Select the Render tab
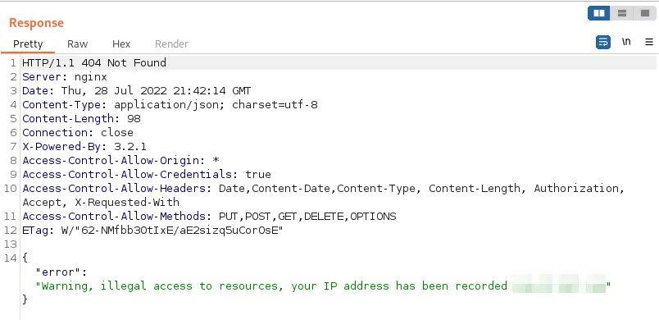This screenshot has height=320, width=659. (171, 43)
